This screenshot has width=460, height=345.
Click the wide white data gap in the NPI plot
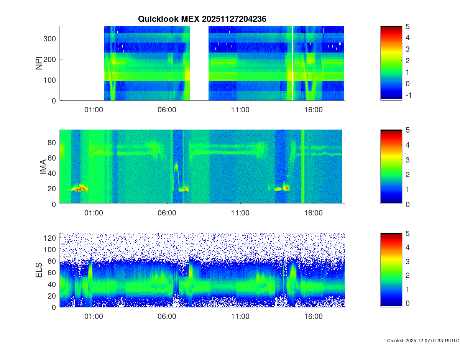click(199, 63)
